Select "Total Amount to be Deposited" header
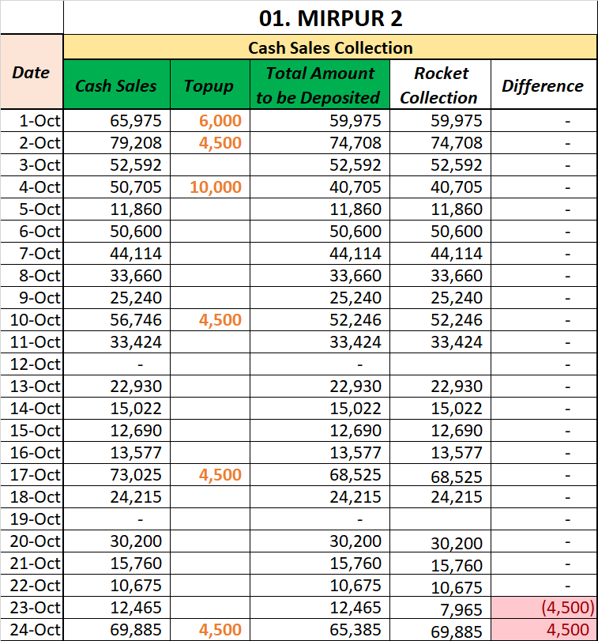 319,85
